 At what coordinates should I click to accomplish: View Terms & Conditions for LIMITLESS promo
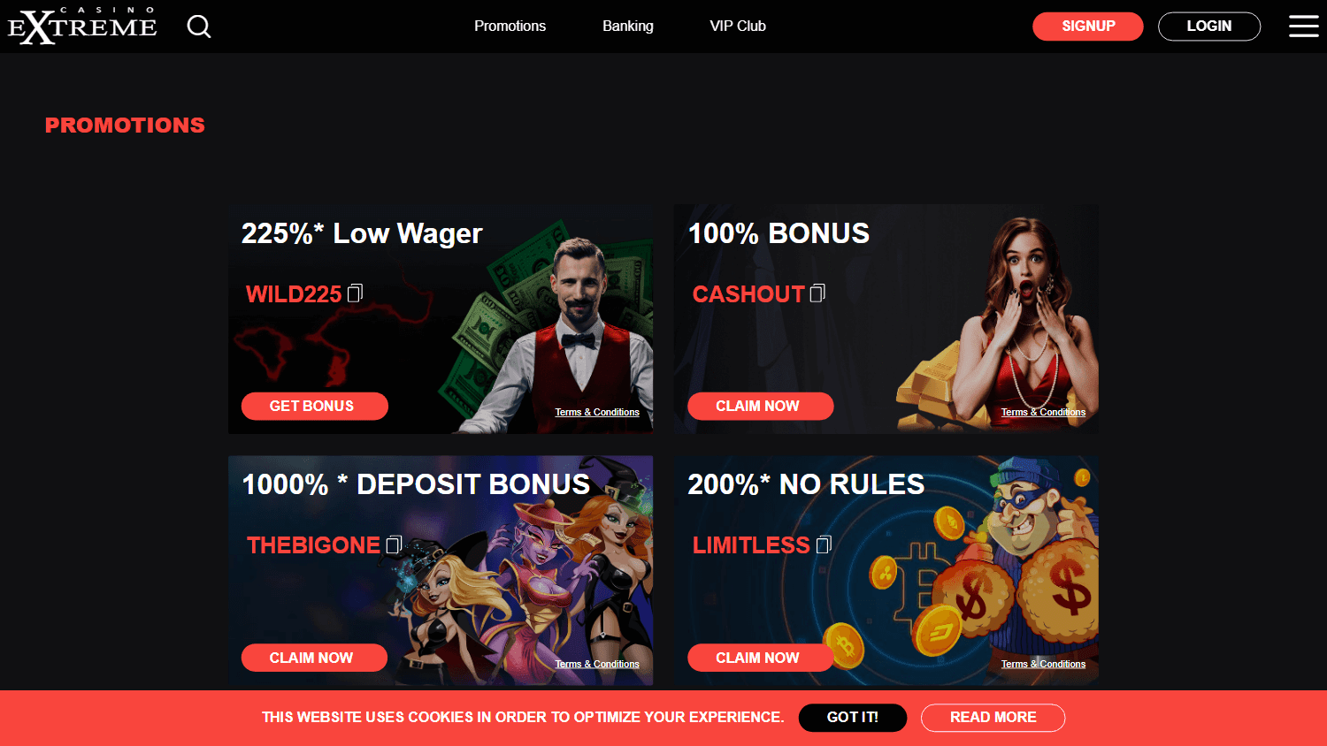pyautogui.click(x=1043, y=664)
